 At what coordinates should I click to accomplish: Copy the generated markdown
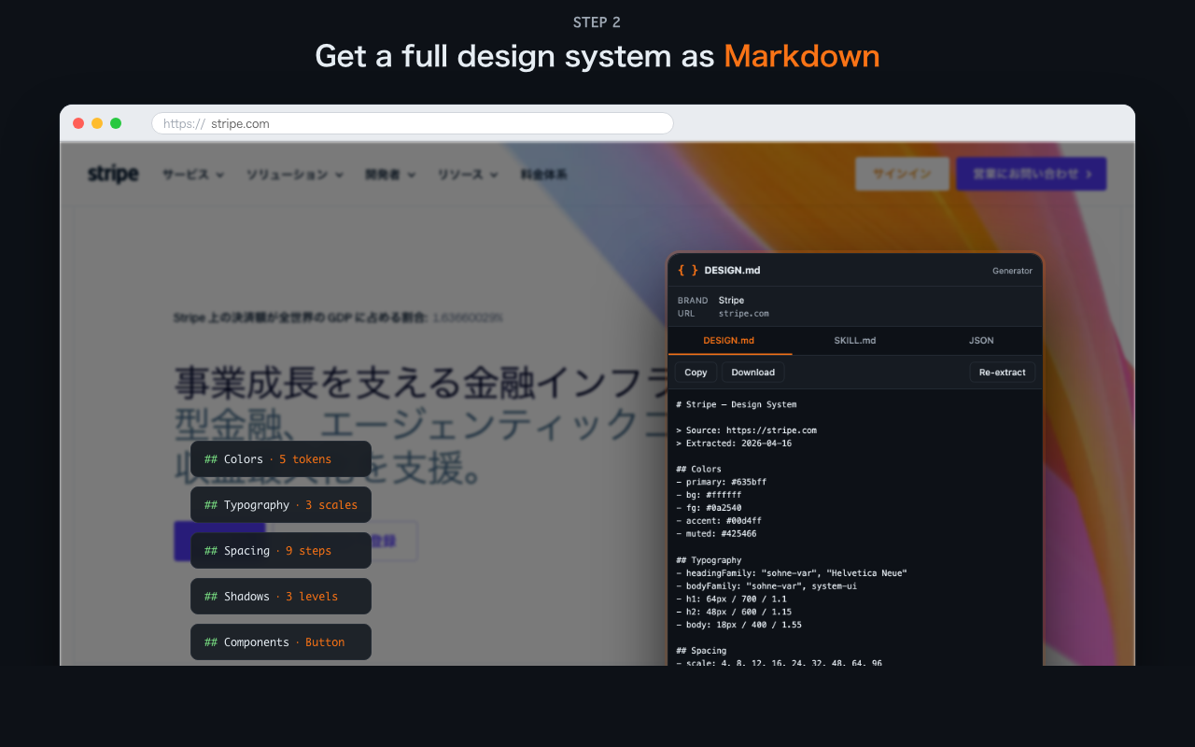[x=696, y=373]
